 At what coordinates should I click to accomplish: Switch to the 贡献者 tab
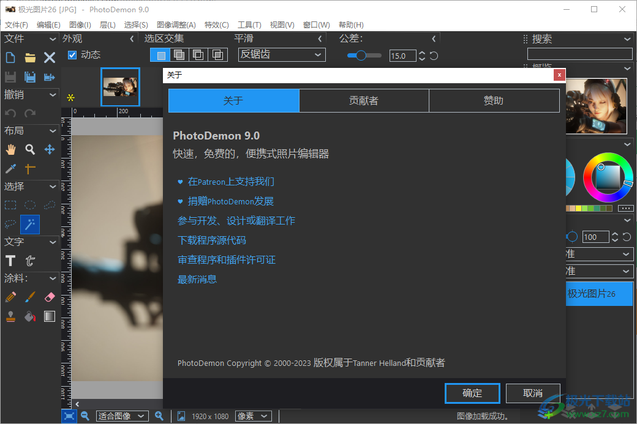pyautogui.click(x=364, y=100)
